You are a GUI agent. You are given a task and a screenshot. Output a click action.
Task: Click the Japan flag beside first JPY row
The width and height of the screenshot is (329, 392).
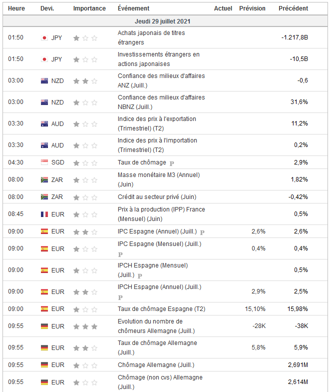(44, 37)
